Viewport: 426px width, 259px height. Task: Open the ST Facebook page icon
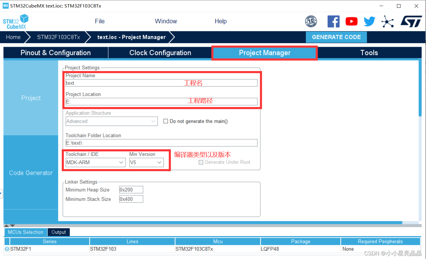point(333,21)
